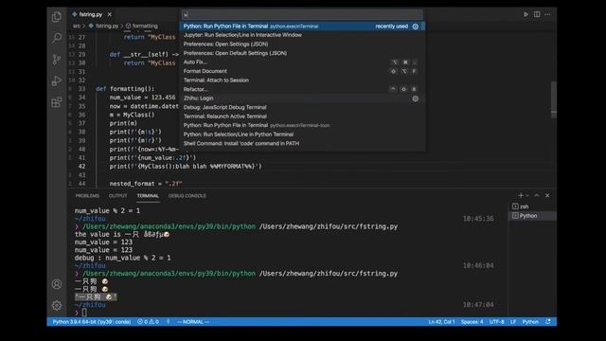Place cursor on line 42 print statement
The height and width of the screenshot is (341, 606).
pyautogui.click(x=186, y=167)
